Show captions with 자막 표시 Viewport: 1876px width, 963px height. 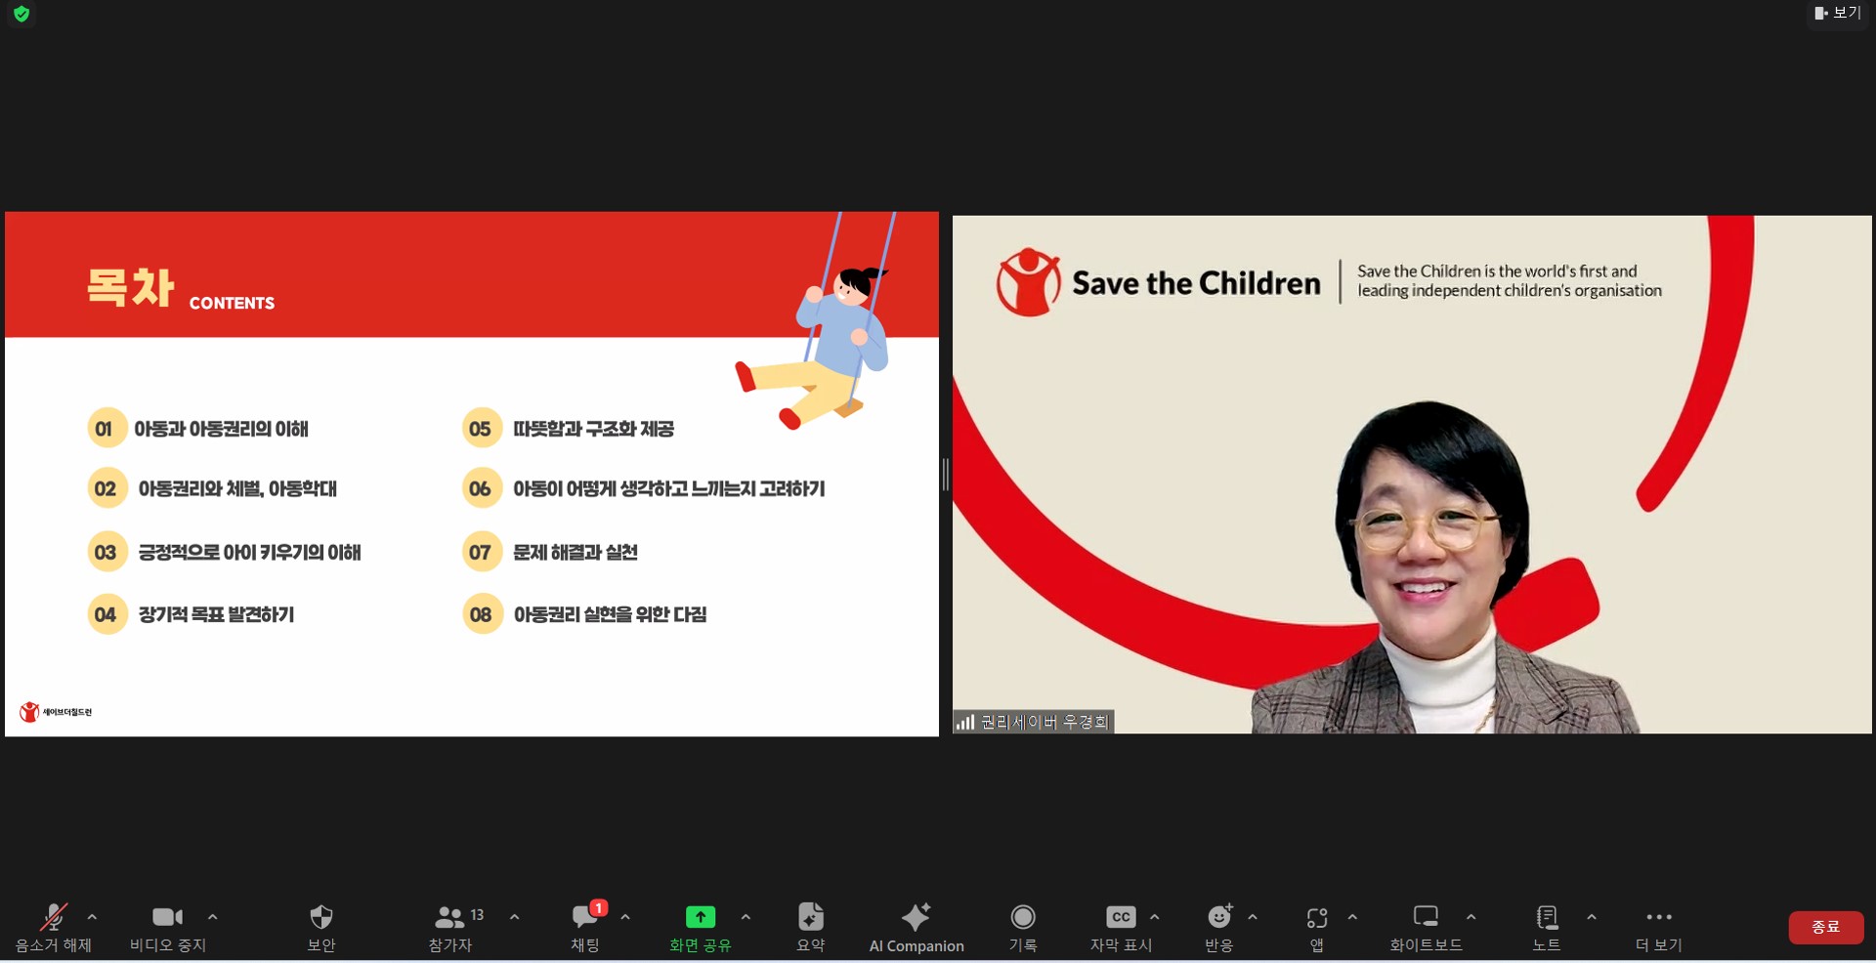pyautogui.click(x=1121, y=928)
